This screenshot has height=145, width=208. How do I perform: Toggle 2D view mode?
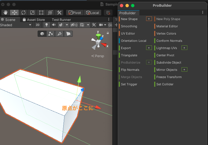pos(38,25)
